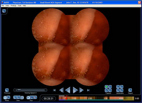
Task: Open the File menu
Action: tap(3, 6)
